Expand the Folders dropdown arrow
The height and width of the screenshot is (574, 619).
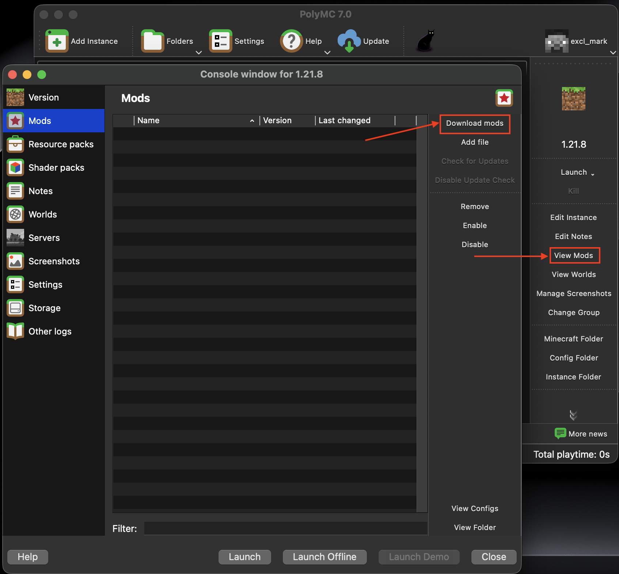199,53
